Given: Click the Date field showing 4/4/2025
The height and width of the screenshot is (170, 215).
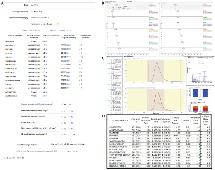Looking at the screenshot, I should tap(34, 5).
